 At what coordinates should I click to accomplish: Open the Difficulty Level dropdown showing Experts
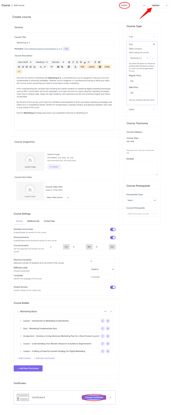(x=102, y=269)
